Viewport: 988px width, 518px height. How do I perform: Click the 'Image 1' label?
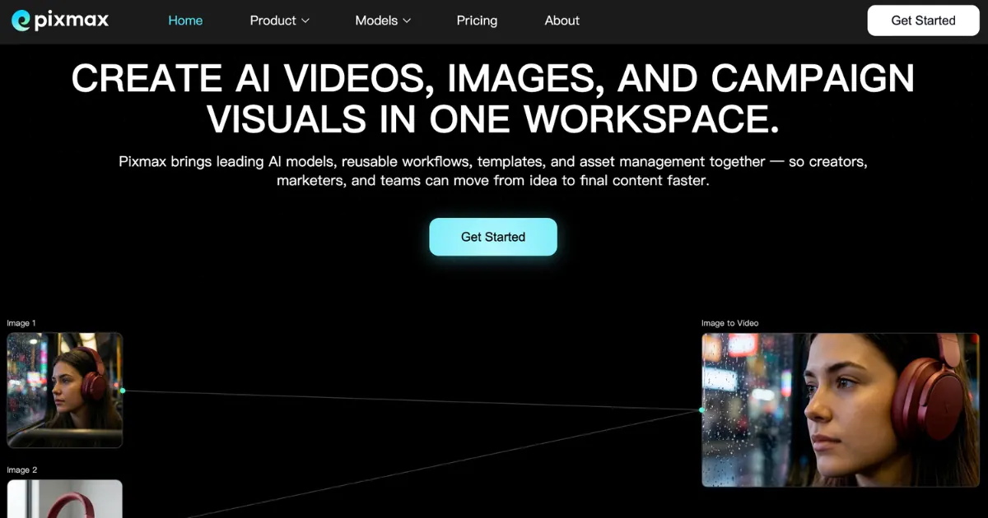coord(21,323)
